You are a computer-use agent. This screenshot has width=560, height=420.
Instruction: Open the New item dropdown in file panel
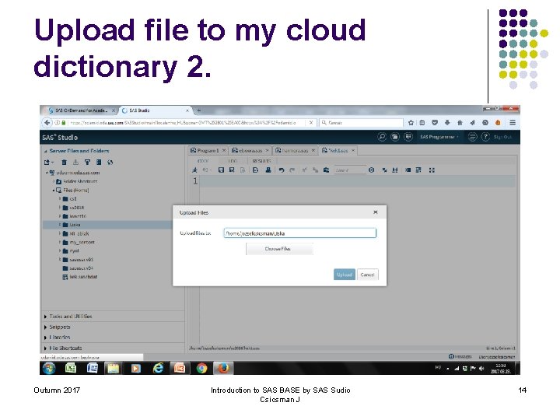coord(48,162)
